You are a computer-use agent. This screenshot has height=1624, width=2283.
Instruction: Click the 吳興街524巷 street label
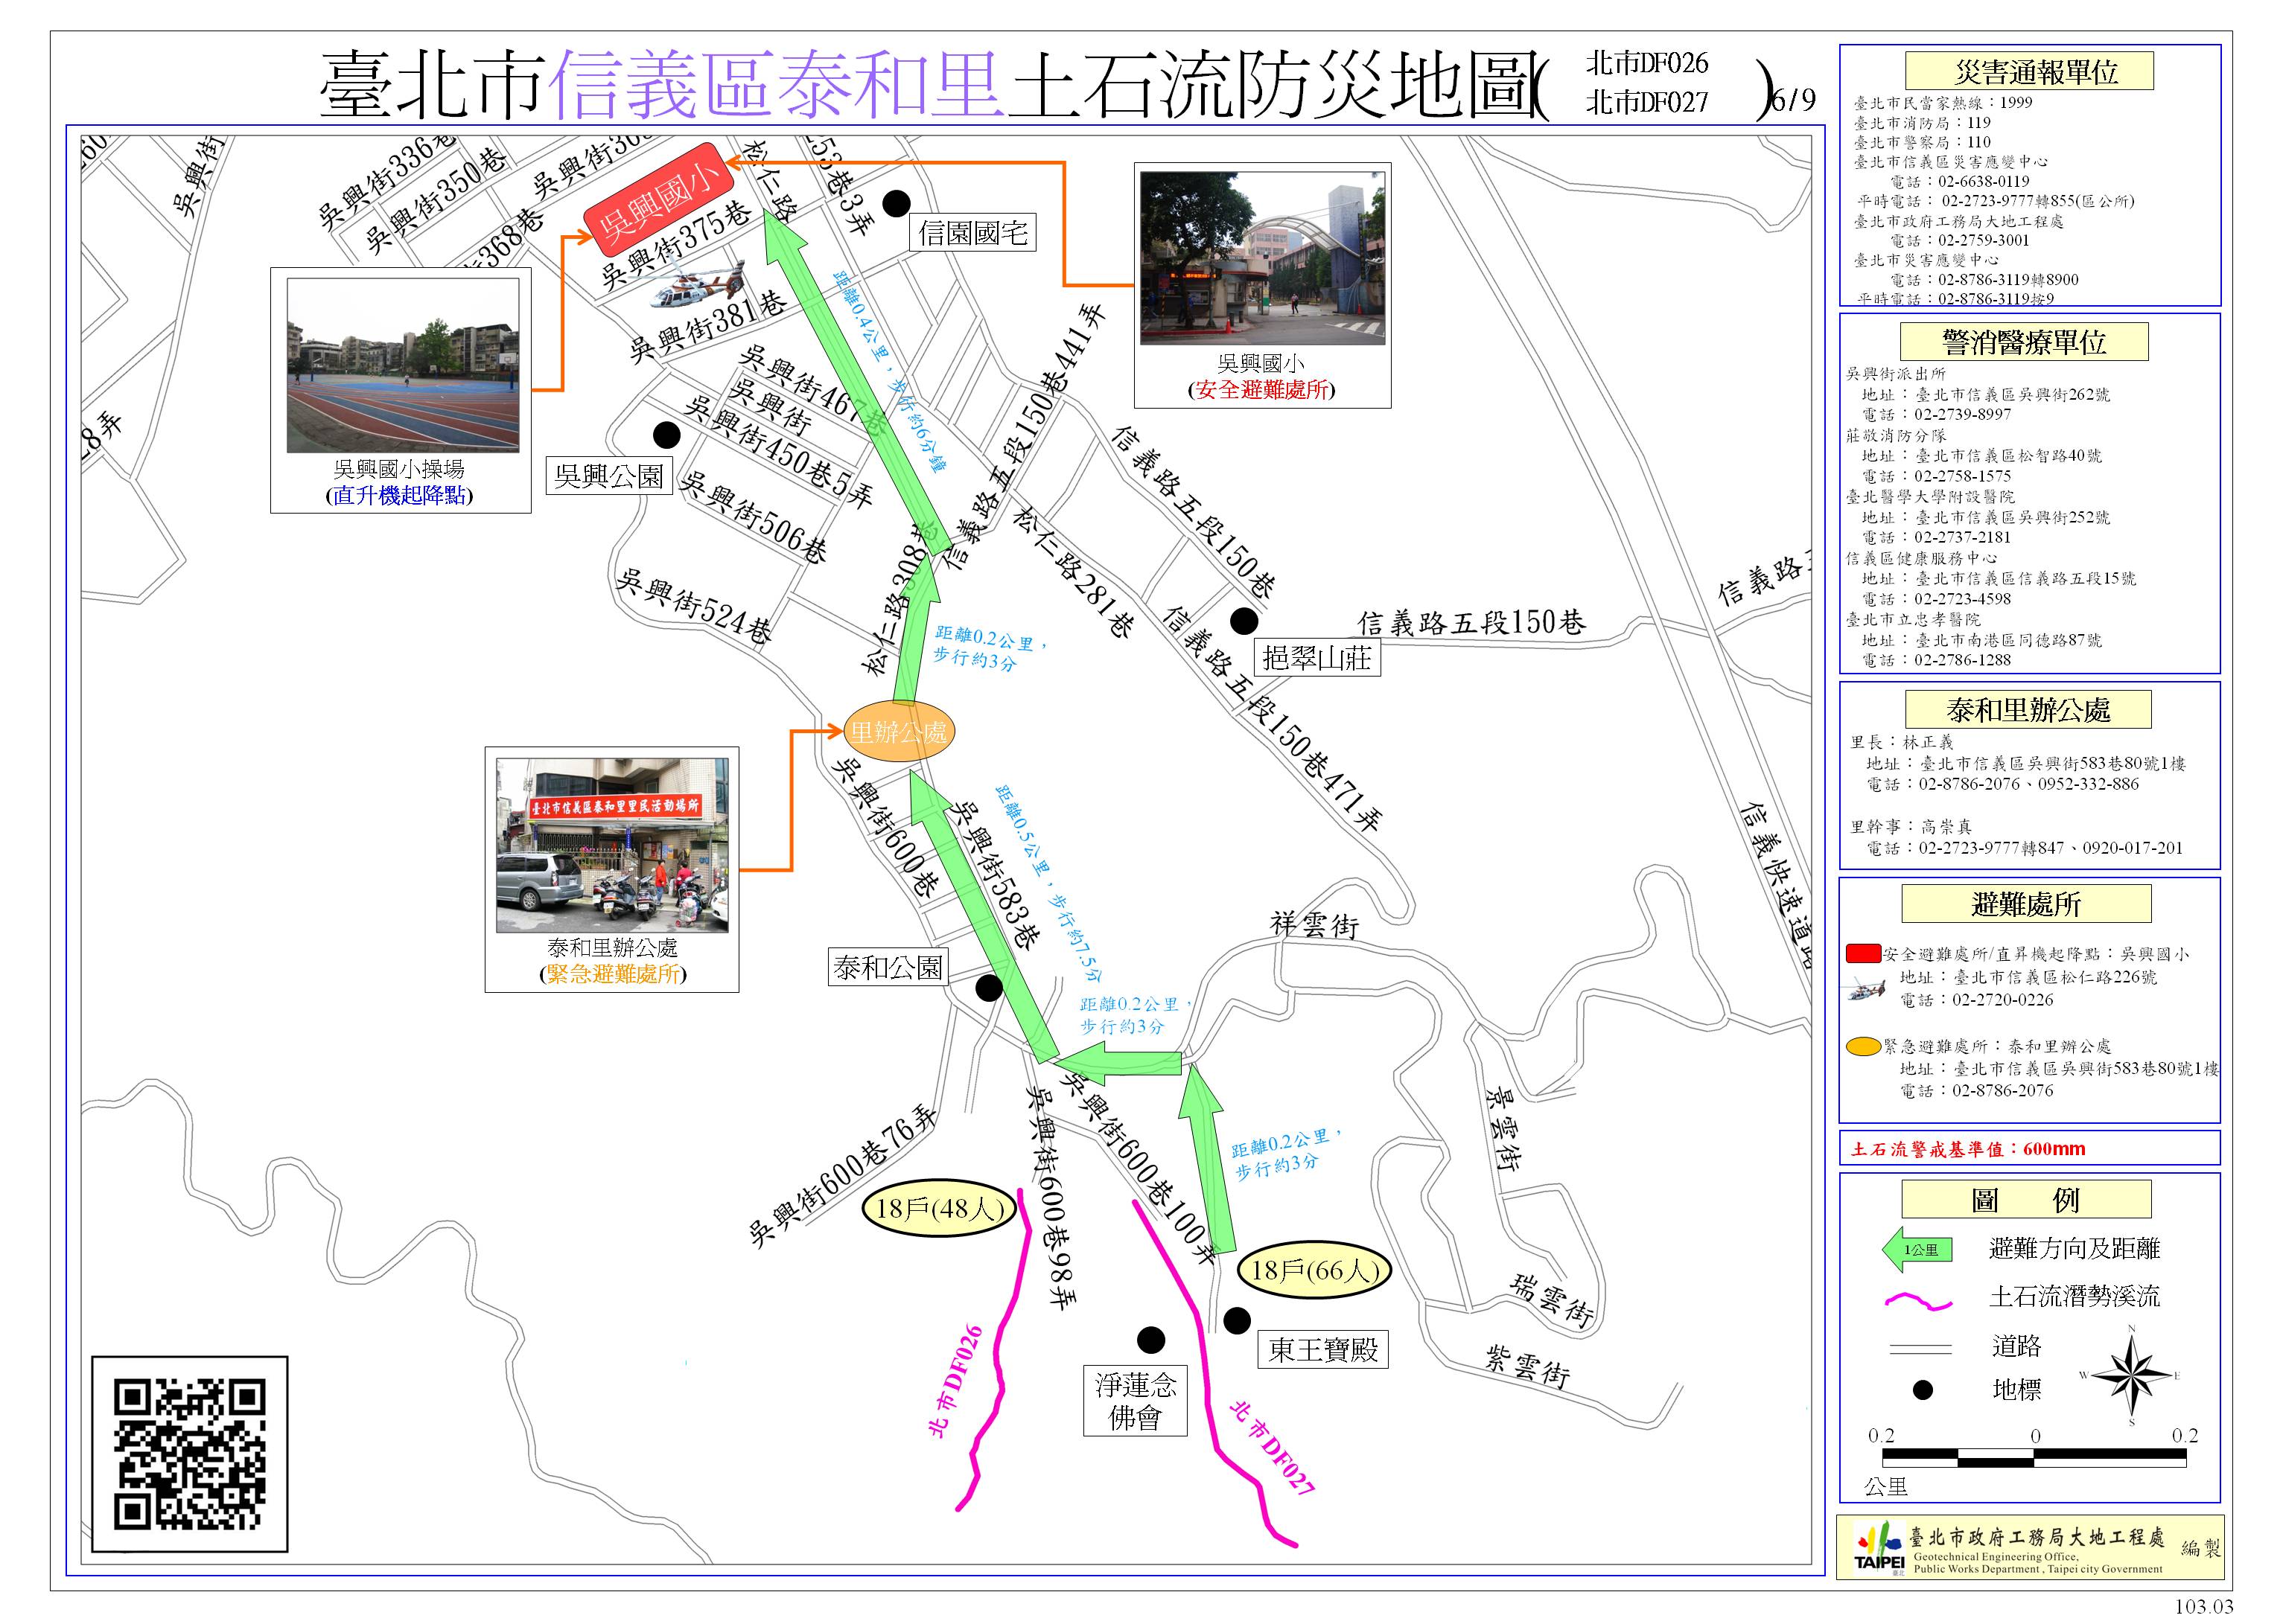[694, 607]
